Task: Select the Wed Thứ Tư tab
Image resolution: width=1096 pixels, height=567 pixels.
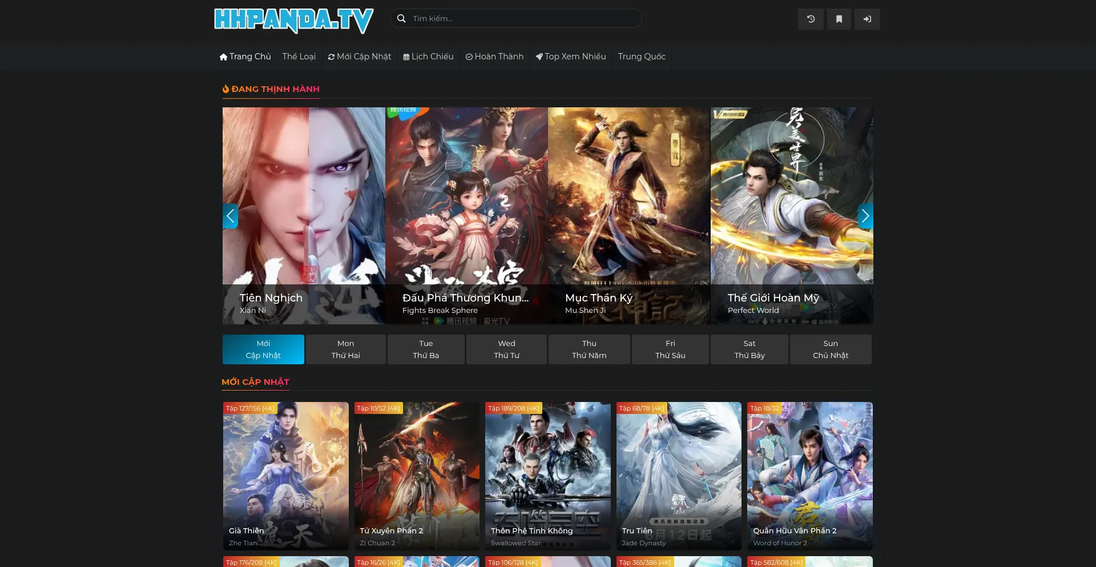Action: click(x=506, y=349)
